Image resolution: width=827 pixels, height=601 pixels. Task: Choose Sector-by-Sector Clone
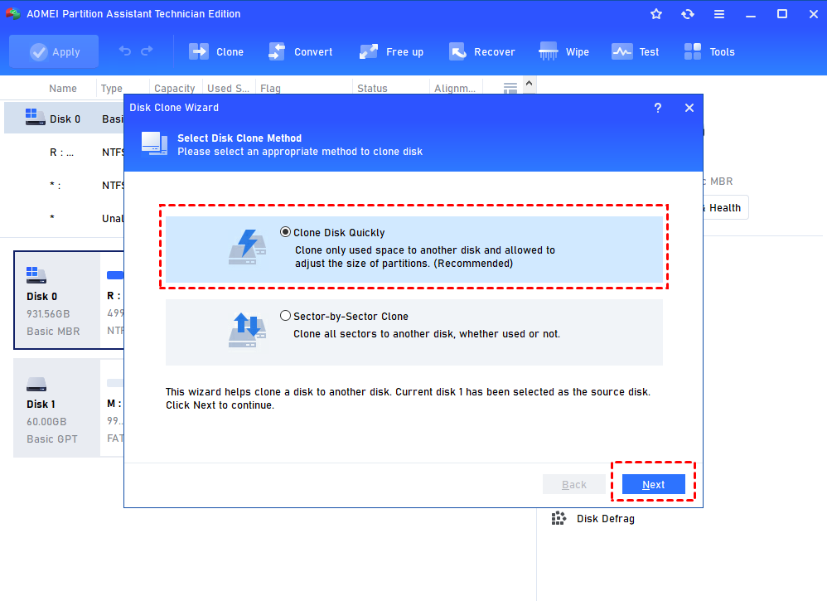285,316
